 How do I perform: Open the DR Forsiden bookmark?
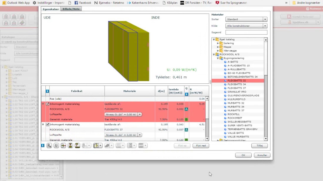tap(196, 3)
